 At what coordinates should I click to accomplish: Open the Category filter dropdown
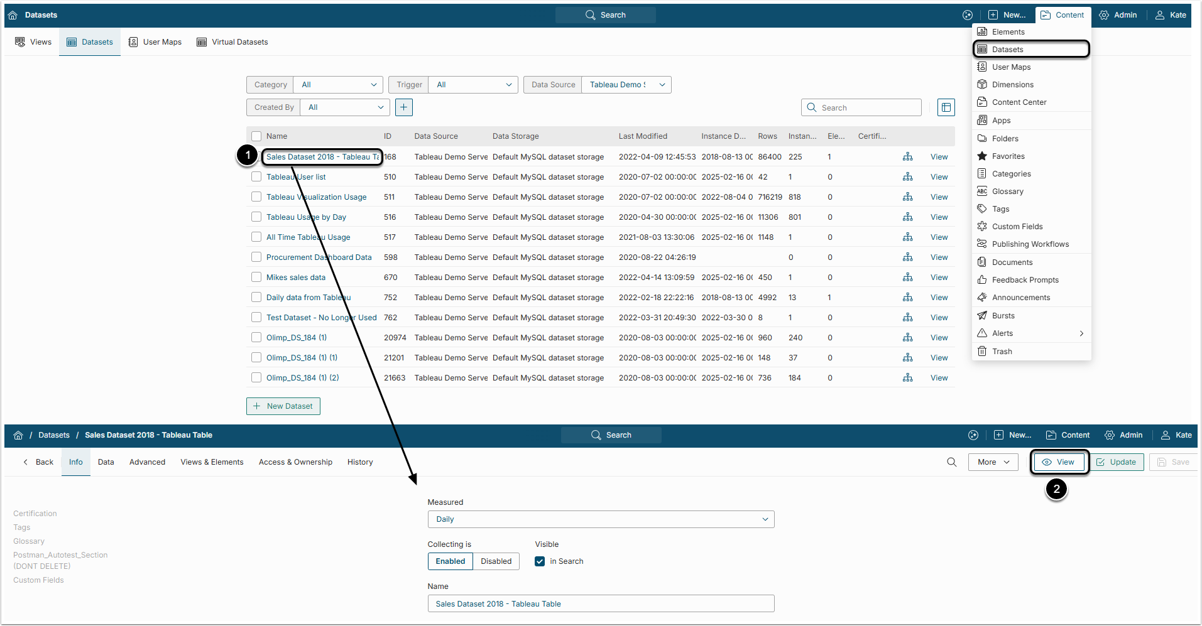coord(338,85)
